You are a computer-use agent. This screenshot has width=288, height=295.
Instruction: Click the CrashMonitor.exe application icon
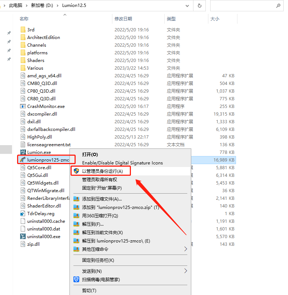(x=23, y=106)
